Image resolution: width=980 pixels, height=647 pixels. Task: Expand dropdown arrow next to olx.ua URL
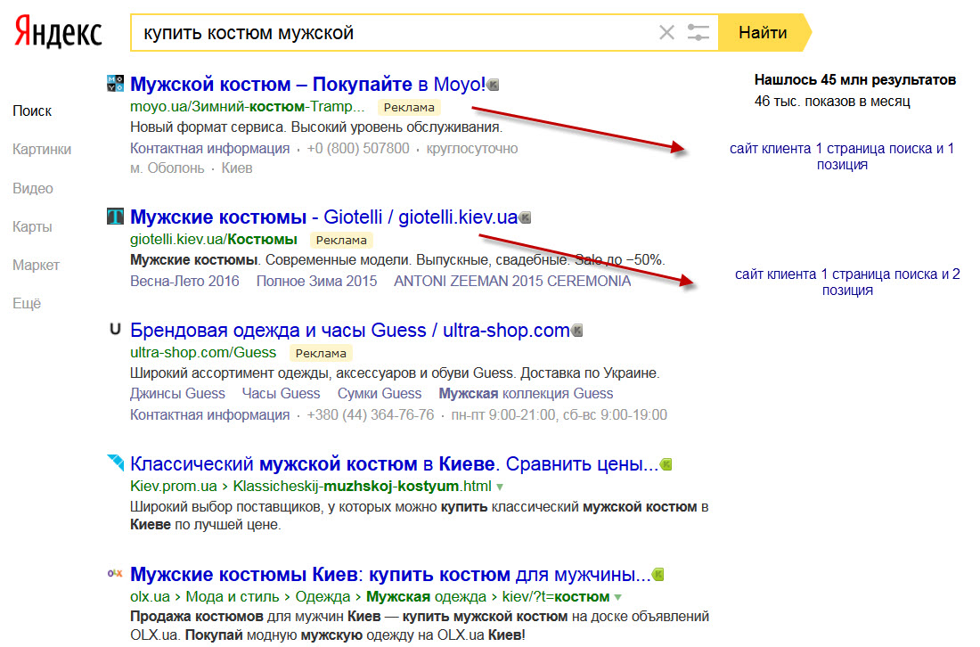pos(617,598)
